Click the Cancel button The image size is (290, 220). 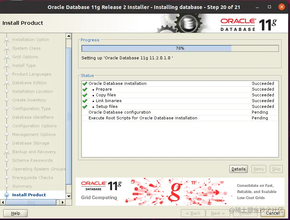pyautogui.click(x=272, y=213)
